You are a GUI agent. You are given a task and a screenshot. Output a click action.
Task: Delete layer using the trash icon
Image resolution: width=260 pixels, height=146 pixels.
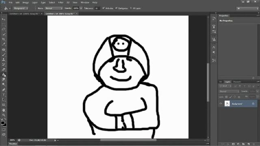point(253,144)
